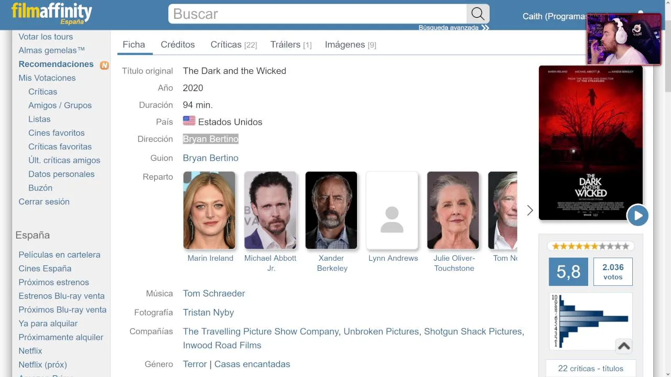The width and height of the screenshot is (671, 377).
Task: Open Netflix (próx) link
Action: tap(42, 364)
